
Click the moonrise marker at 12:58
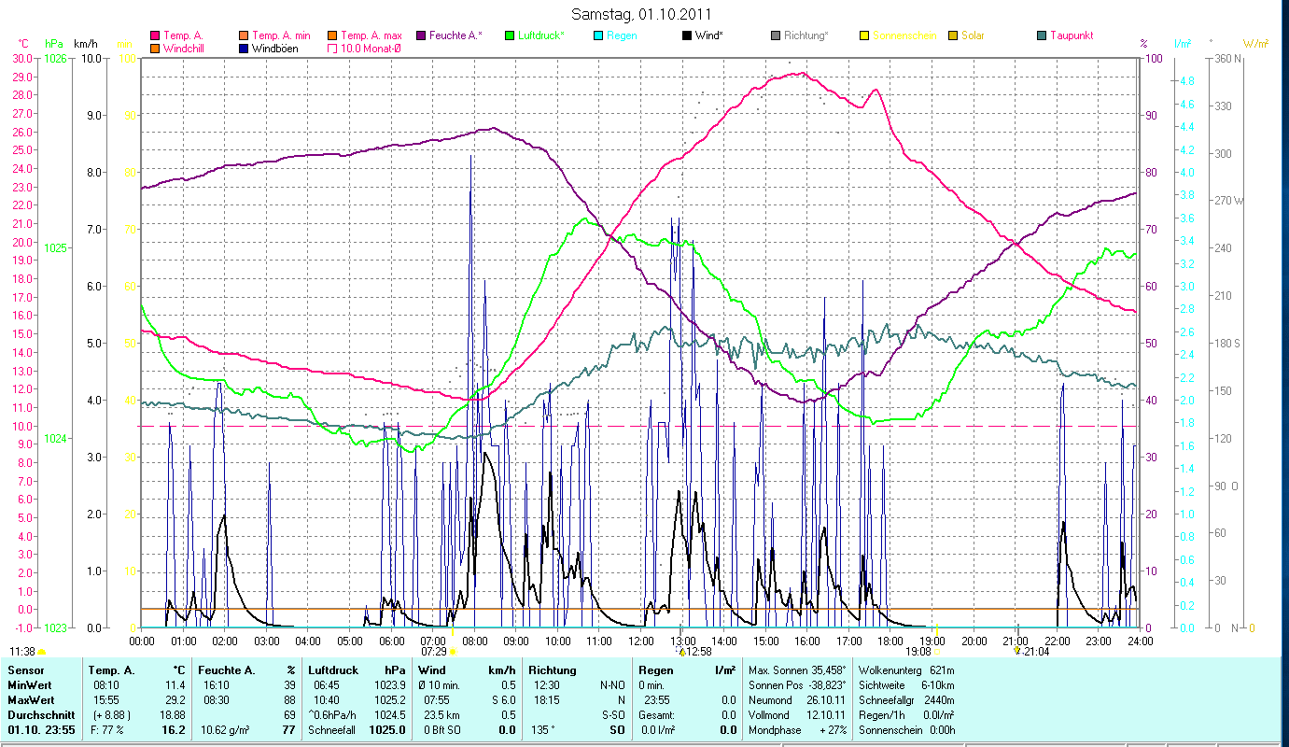click(682, 652)
